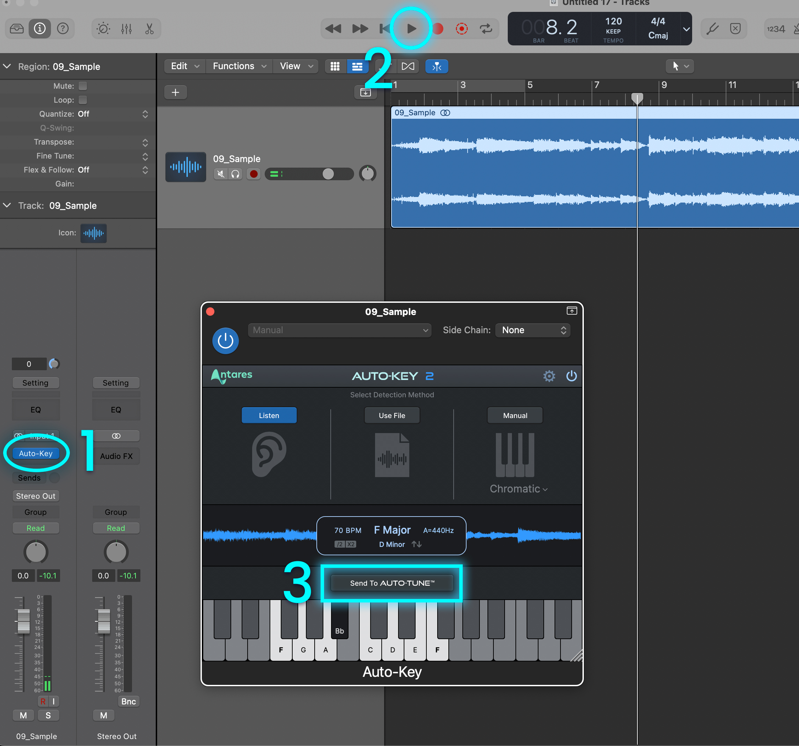Open the Mixer sliders icon
The image size is (799, 746).
point(126,29)
